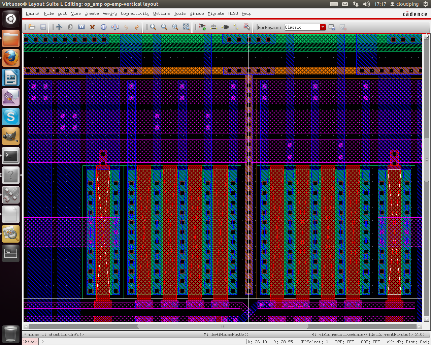The height and width of the screenshot is (345, 431).
Task: Open the Launch menu
Action: point(33,13)
